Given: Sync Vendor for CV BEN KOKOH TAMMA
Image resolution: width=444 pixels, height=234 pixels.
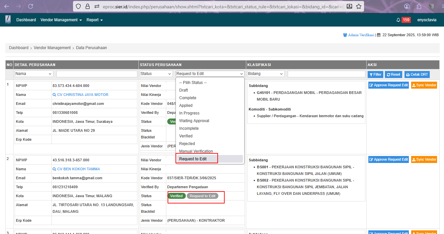Looking at the screenshot, I should 424,159.
